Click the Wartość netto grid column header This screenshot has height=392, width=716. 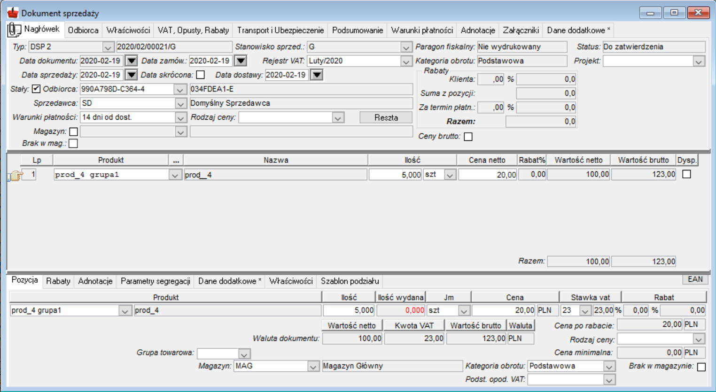pyautogui.click(x=578, y=160)
